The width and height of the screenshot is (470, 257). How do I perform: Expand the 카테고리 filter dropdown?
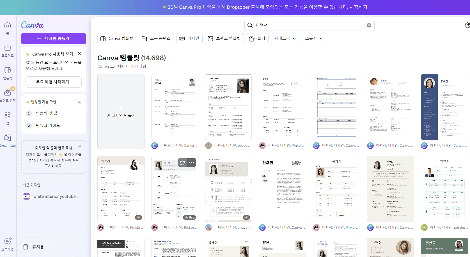(x=285, y=38)
